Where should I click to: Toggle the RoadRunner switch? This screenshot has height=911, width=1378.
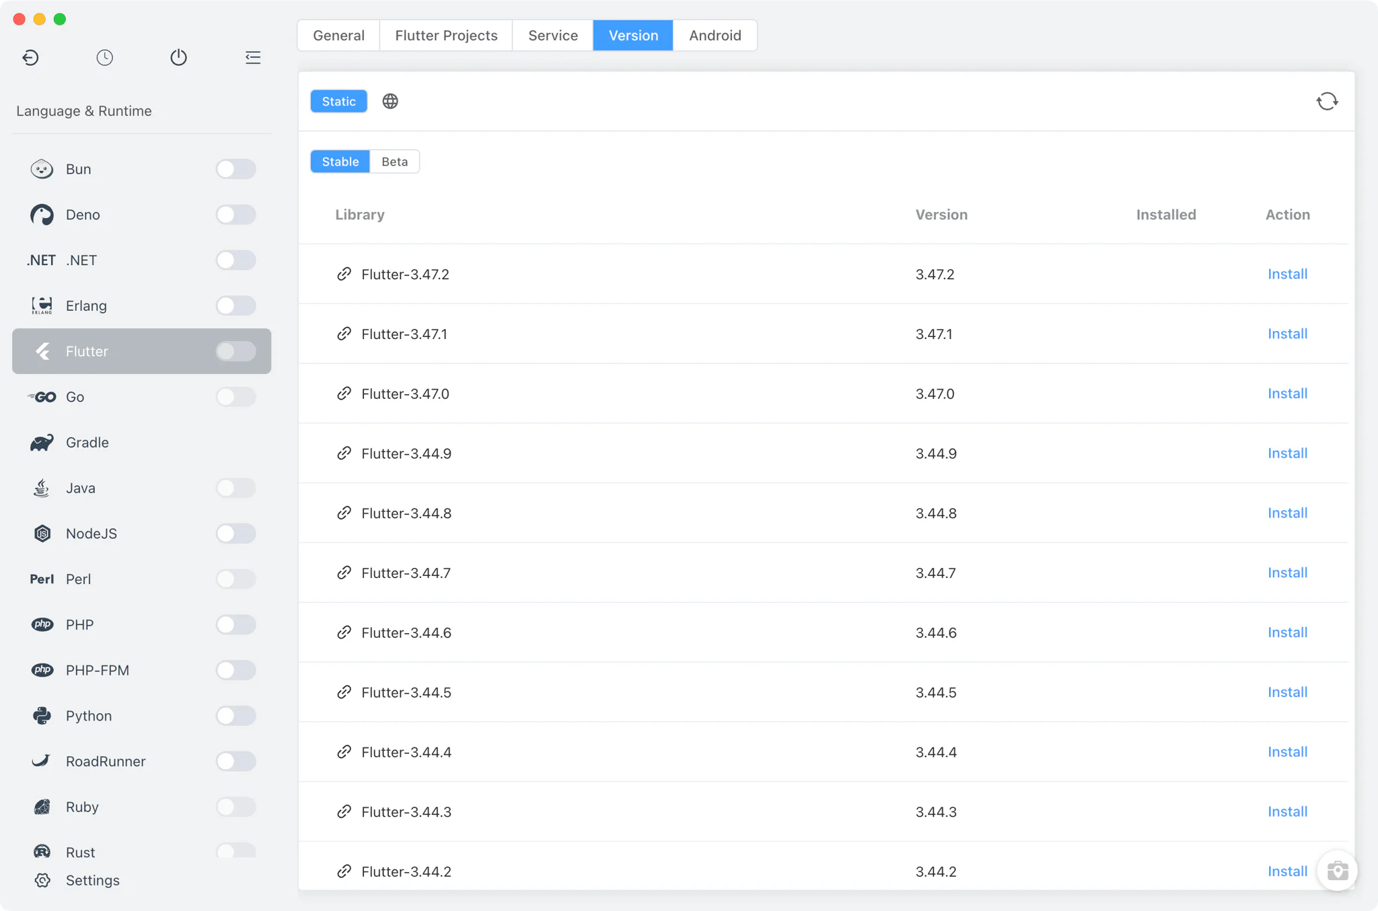click(235, 761)
